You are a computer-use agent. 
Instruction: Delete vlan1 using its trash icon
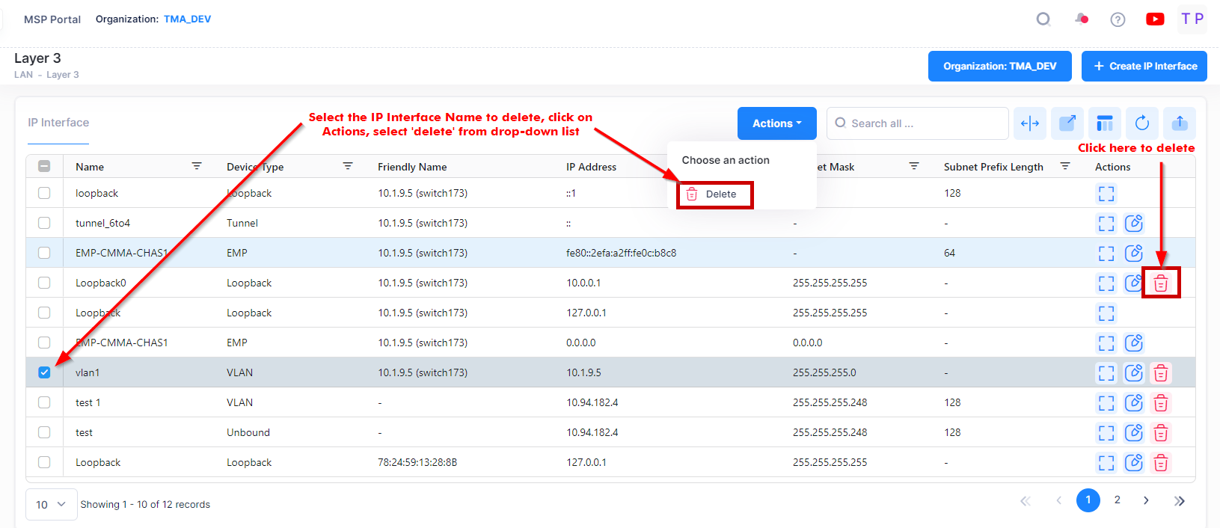[1161, 373]
